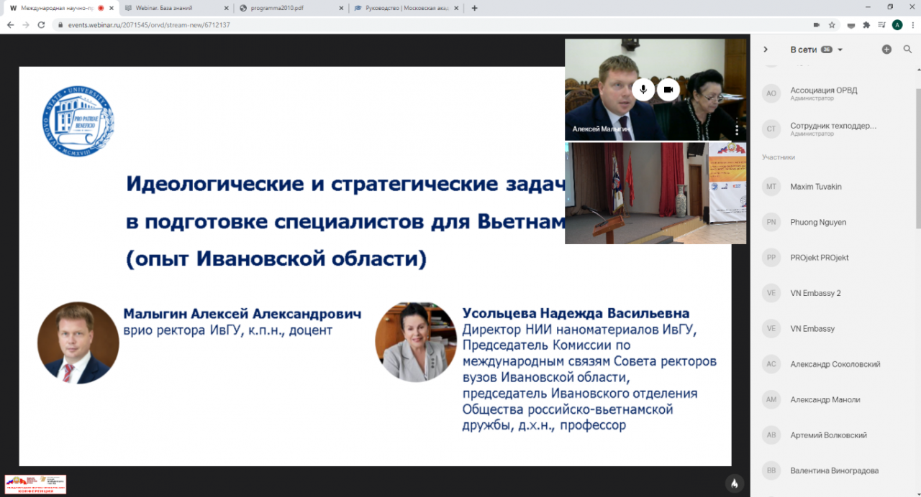This screenshot has height=497, width=921.
Task: Open media controls icon in toolbar
Action: [x=881, y=24]
